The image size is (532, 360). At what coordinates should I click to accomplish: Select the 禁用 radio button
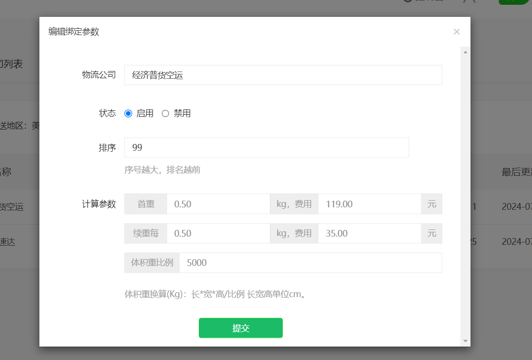coord(165,113)
